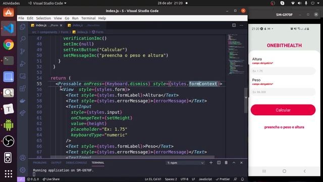Click remote indicator in status bar
Image resolution: width=323 pixels, height=182 pixels.
21,179
